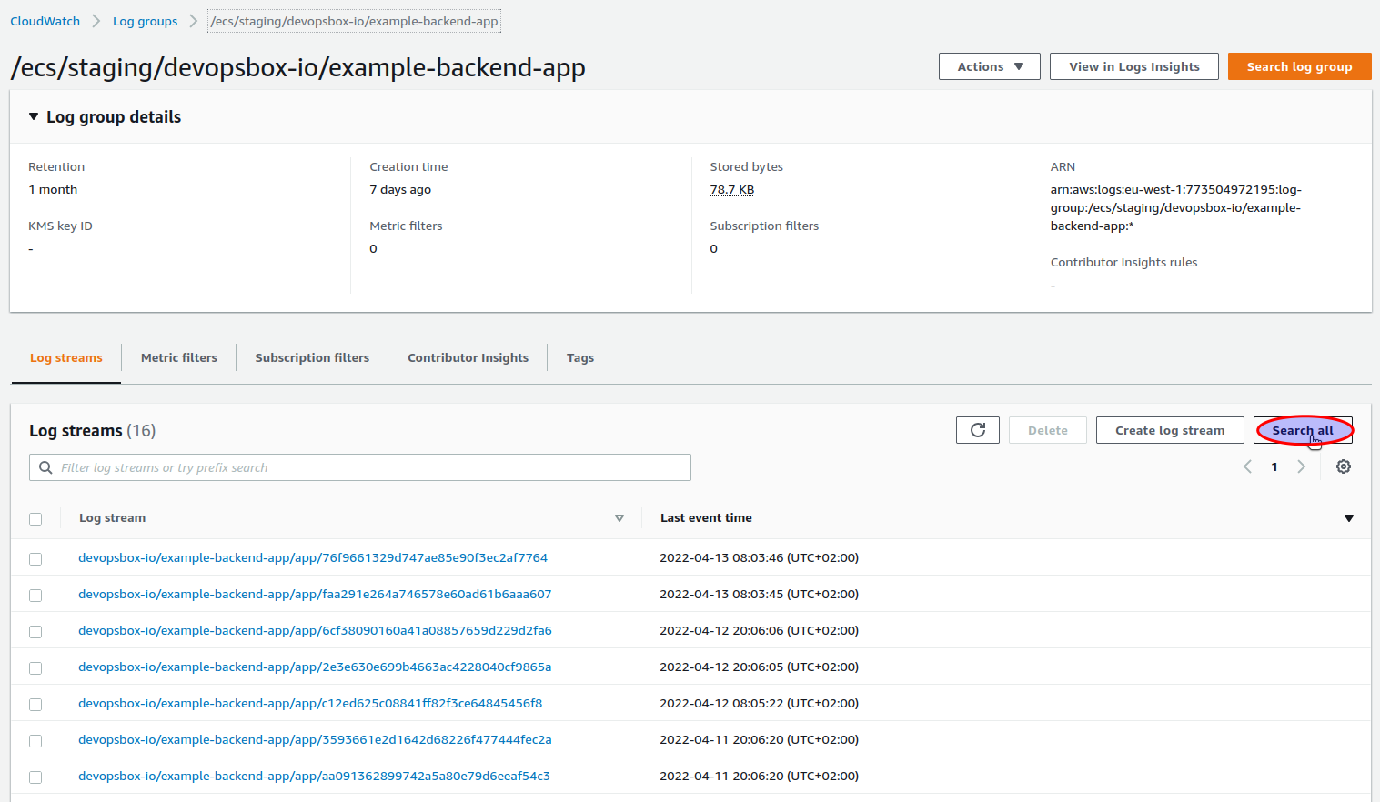The width and height of the screenshot is (1380, 802).
Task: Open the Log groups breadcrumb link
Action: click(x=145, y=20)
